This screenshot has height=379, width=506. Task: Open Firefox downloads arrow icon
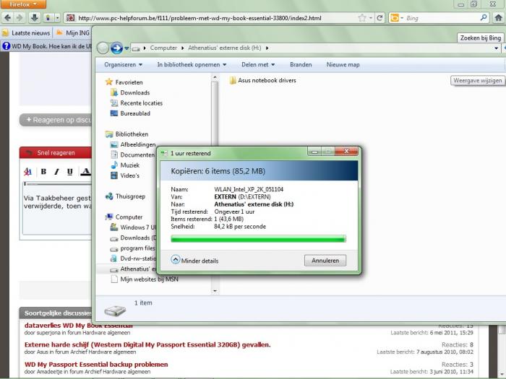tap(35, 18)
